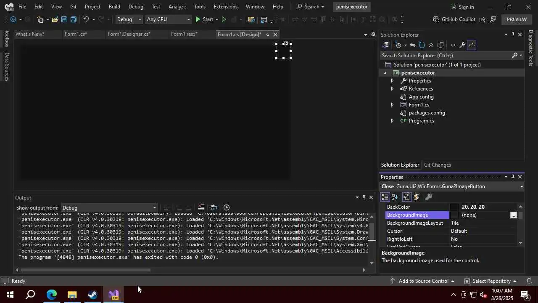Open the Build menu
This screenshot has width=538, height=303.
coord(114,7)
